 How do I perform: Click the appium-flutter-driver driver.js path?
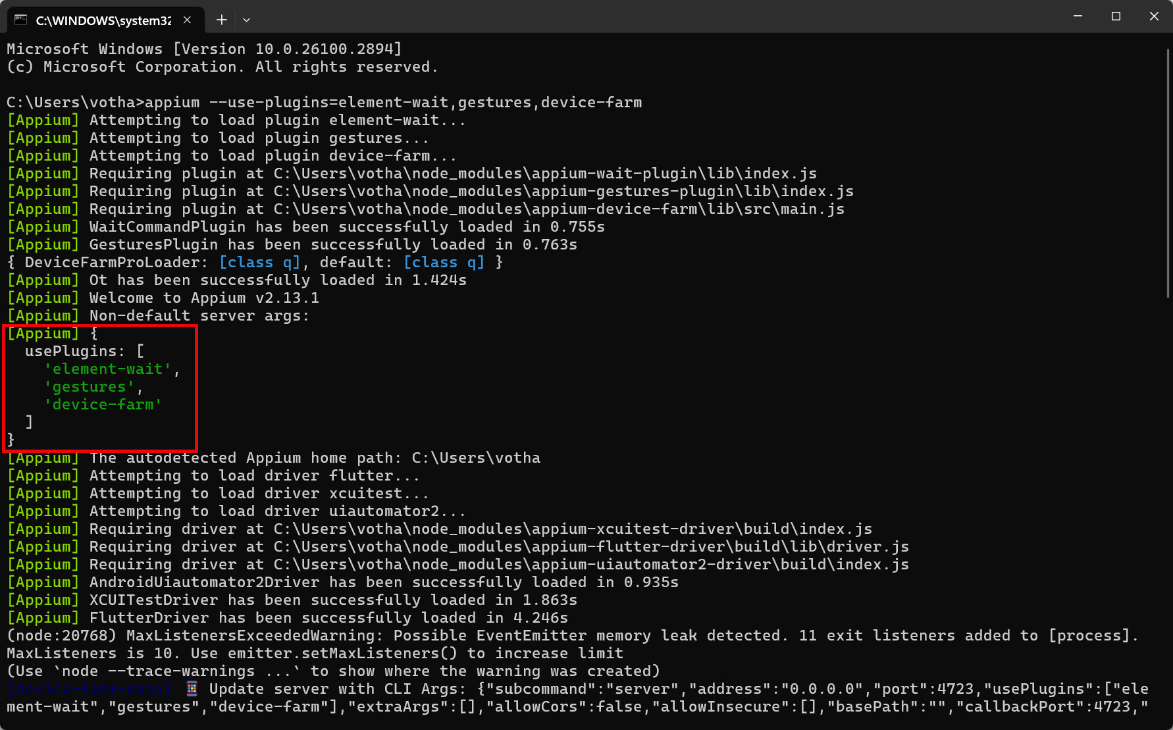[x=591, y=546]
